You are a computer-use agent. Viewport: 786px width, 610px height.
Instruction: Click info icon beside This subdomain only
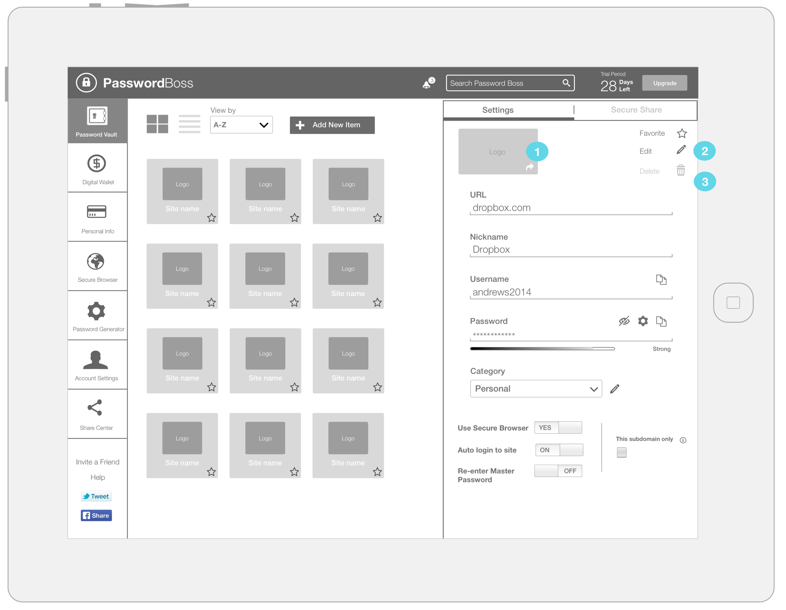click(x=683, y=440)
